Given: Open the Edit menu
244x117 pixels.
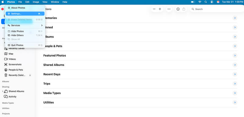Looking at the screenshot, I should click(27, 2).
